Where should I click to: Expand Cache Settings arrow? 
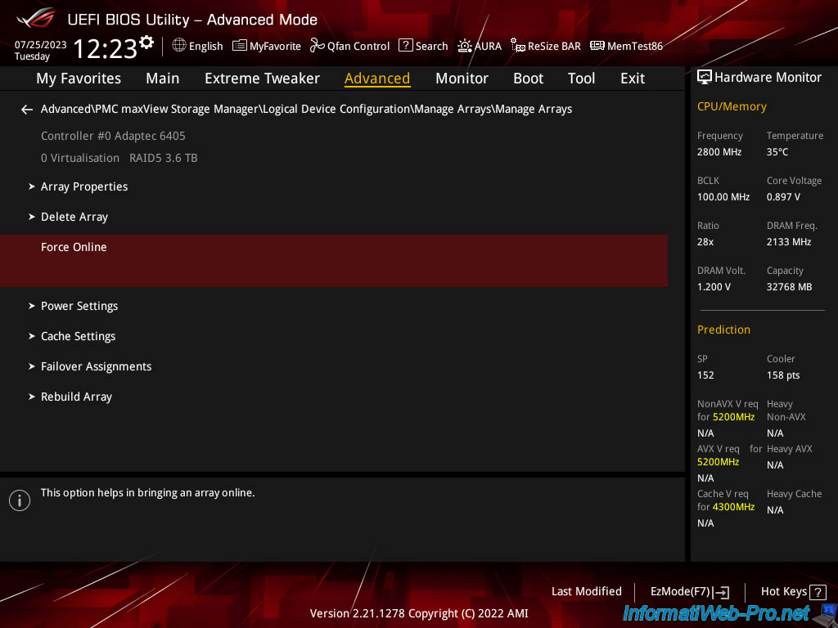point(32,336)
